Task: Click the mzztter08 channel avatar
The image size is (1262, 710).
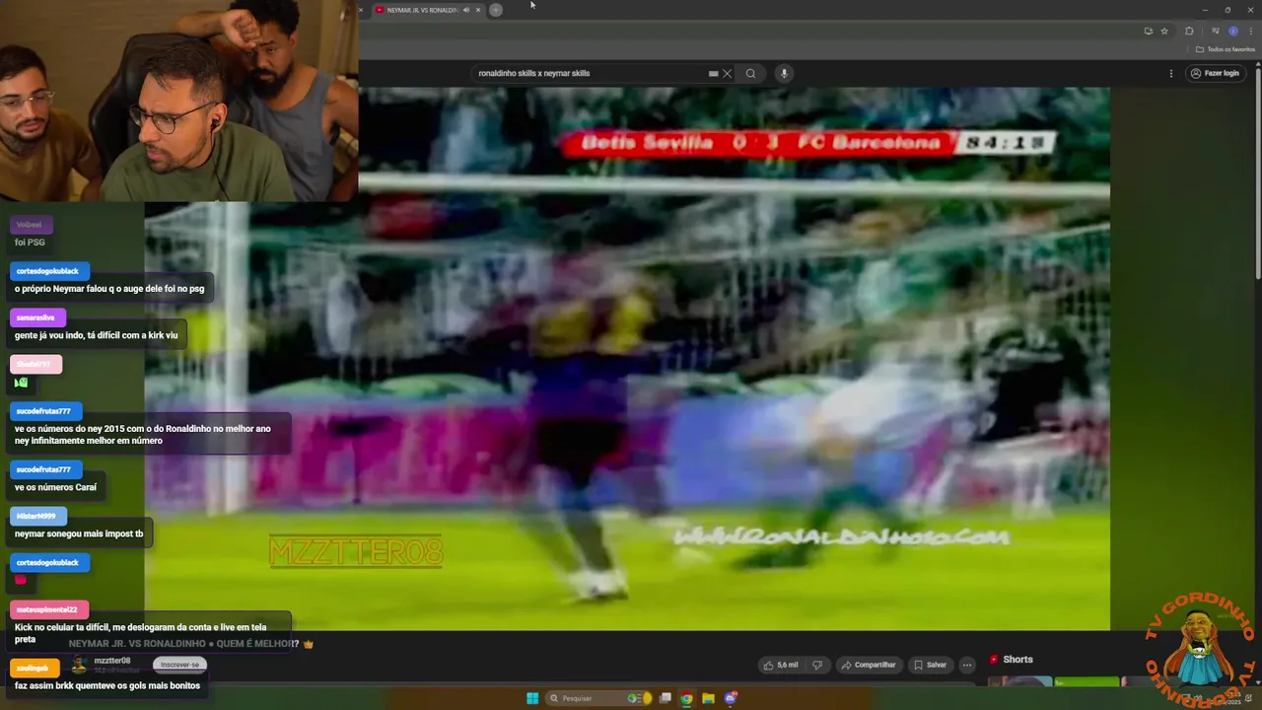Action: (79, 665)
